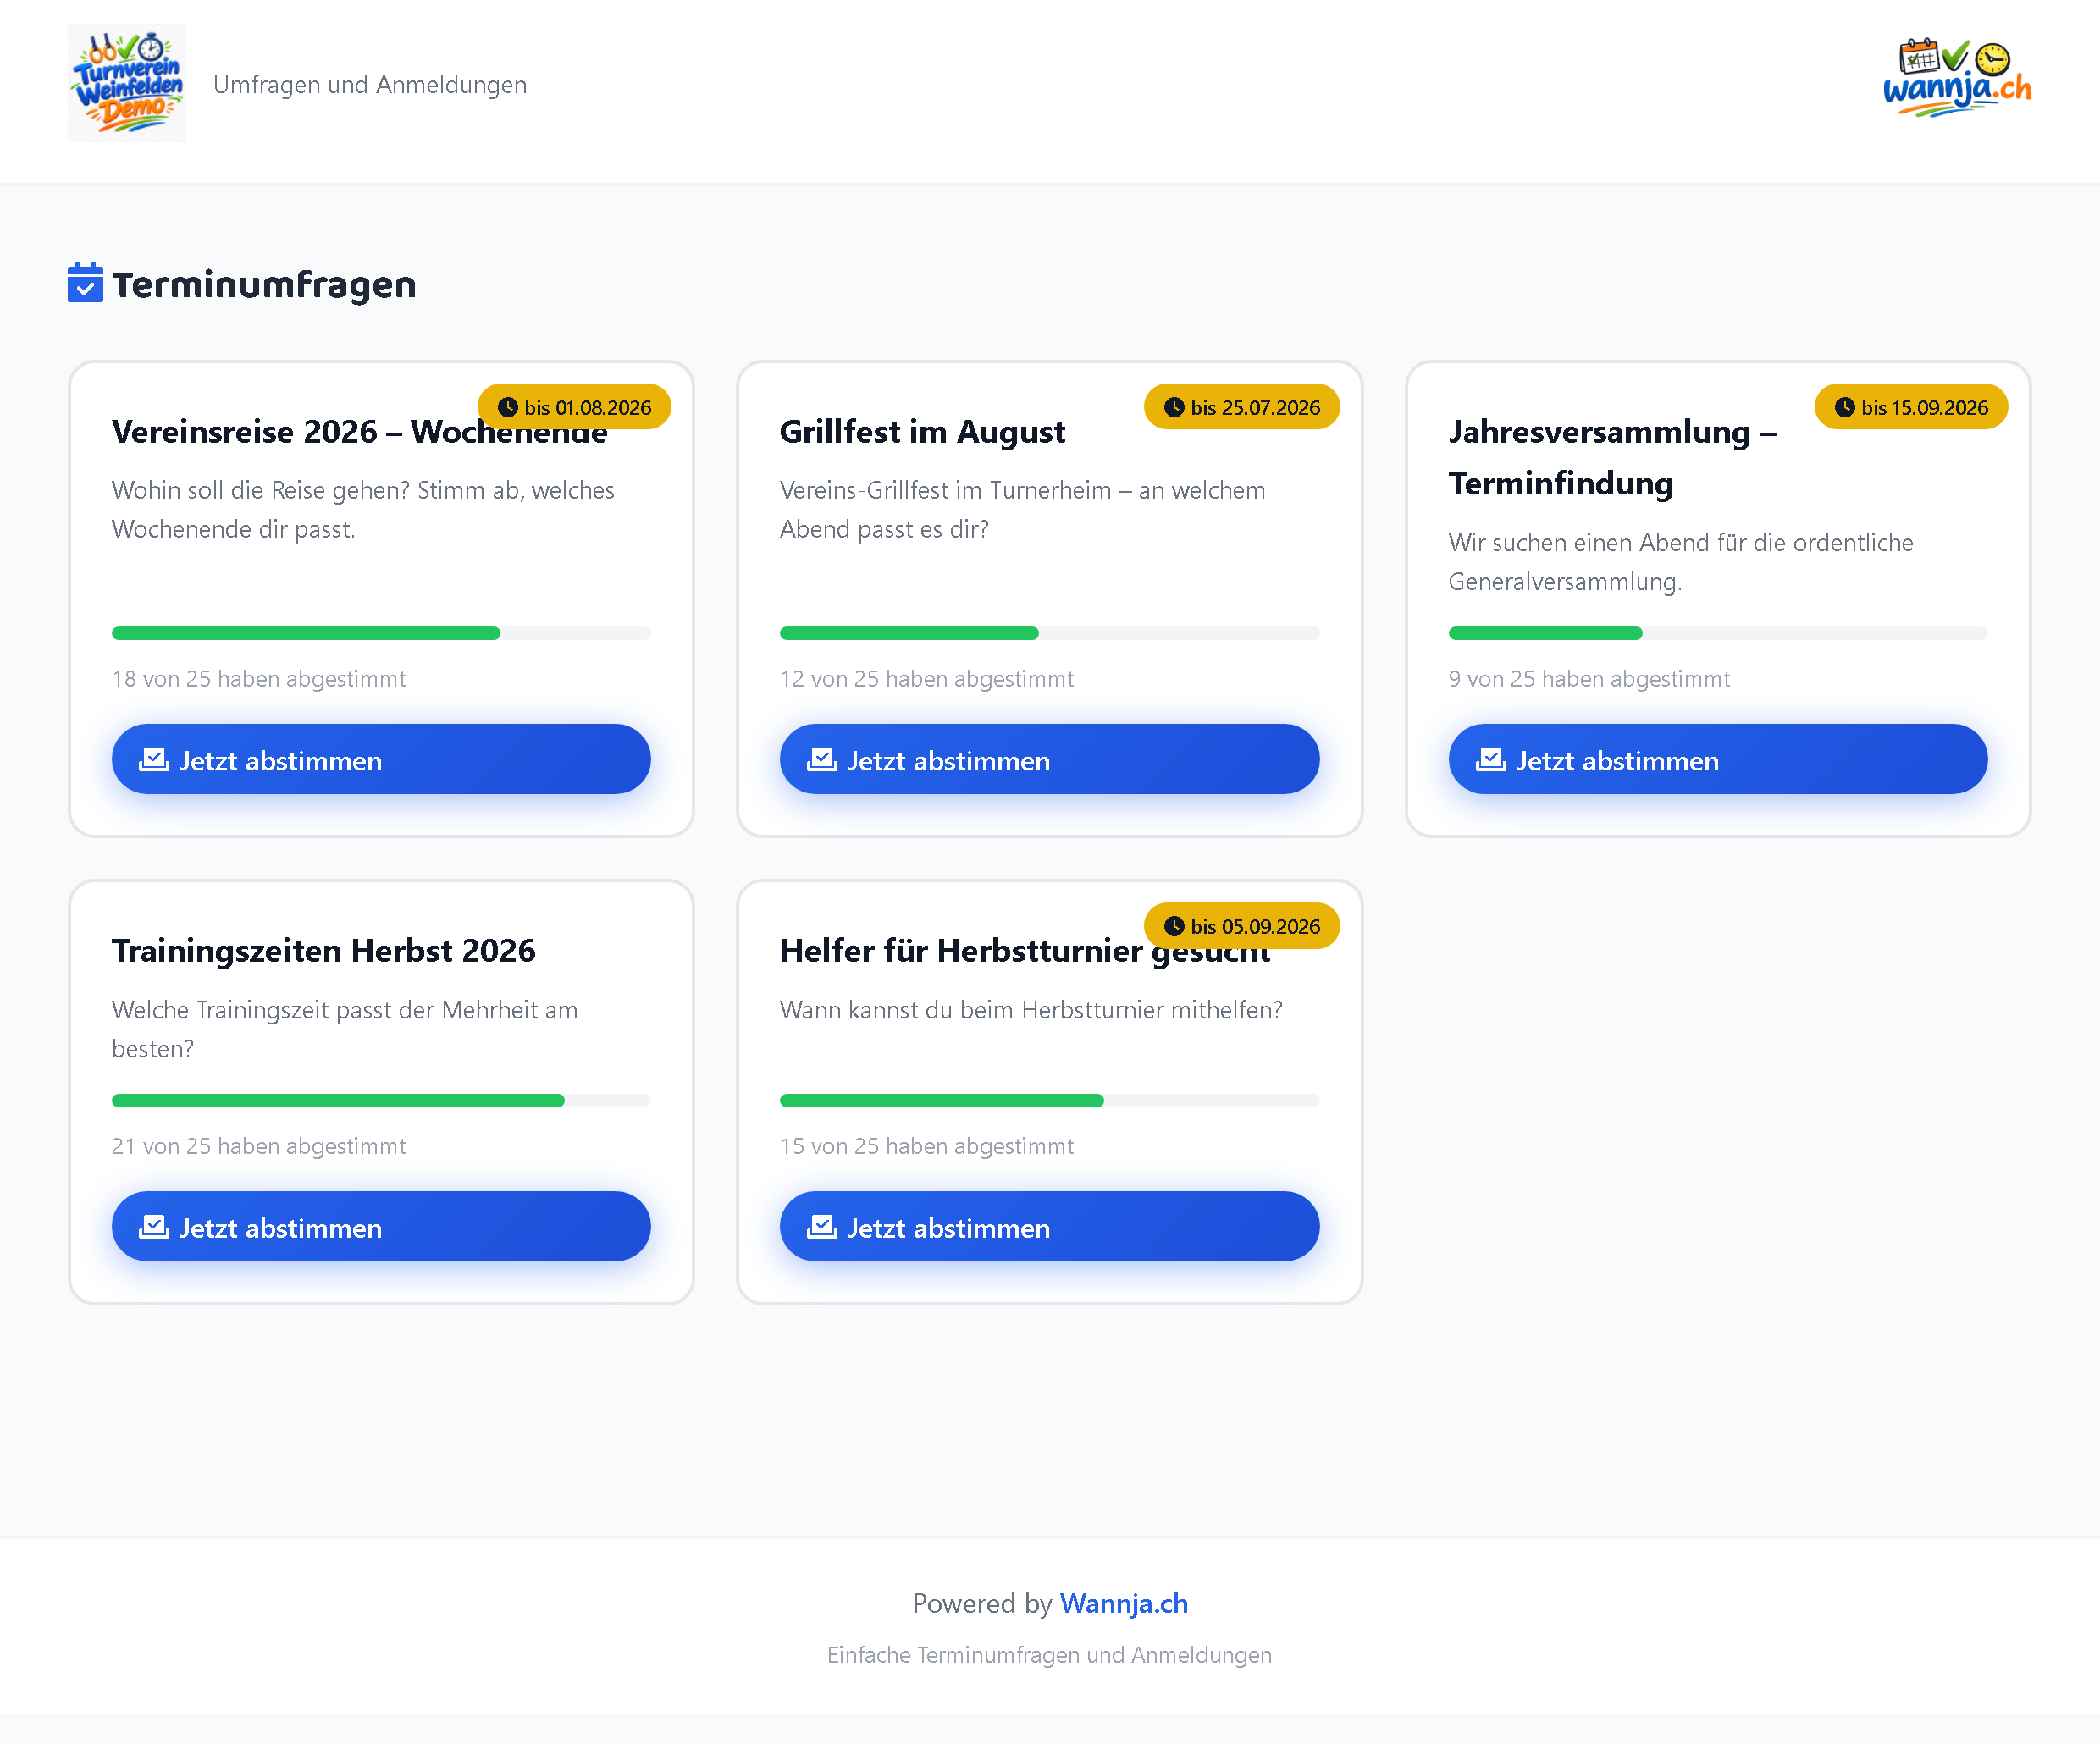Viewport: 2100px width, 1744px height.
Task: Vote now on Trainingszeiten Herbst 2026 poll
Action: point(381,1226)
